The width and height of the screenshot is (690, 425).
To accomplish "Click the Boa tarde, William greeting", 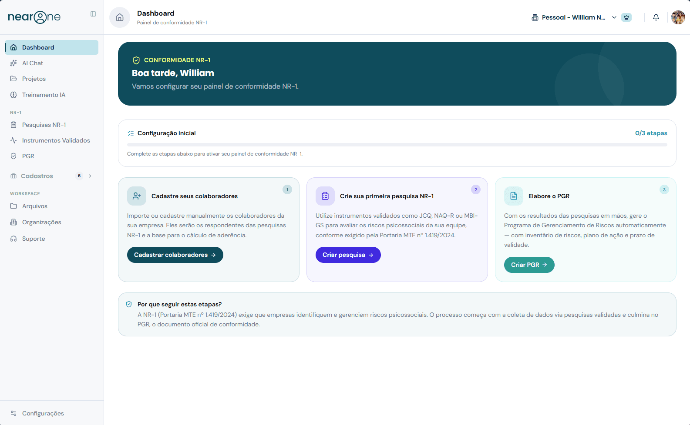I will (173, 73).
